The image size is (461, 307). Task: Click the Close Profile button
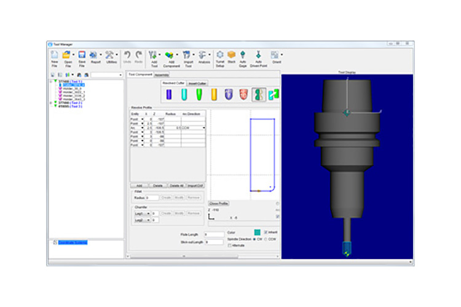pos(219,203)
